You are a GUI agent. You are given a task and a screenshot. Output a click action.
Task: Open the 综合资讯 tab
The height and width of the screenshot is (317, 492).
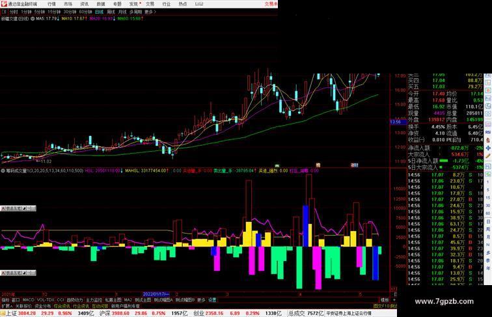click(x=62, y=306)
